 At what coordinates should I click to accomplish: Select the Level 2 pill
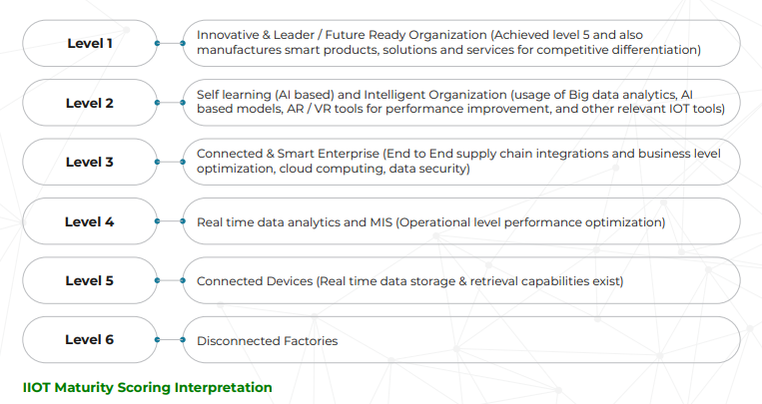point(89,103)
